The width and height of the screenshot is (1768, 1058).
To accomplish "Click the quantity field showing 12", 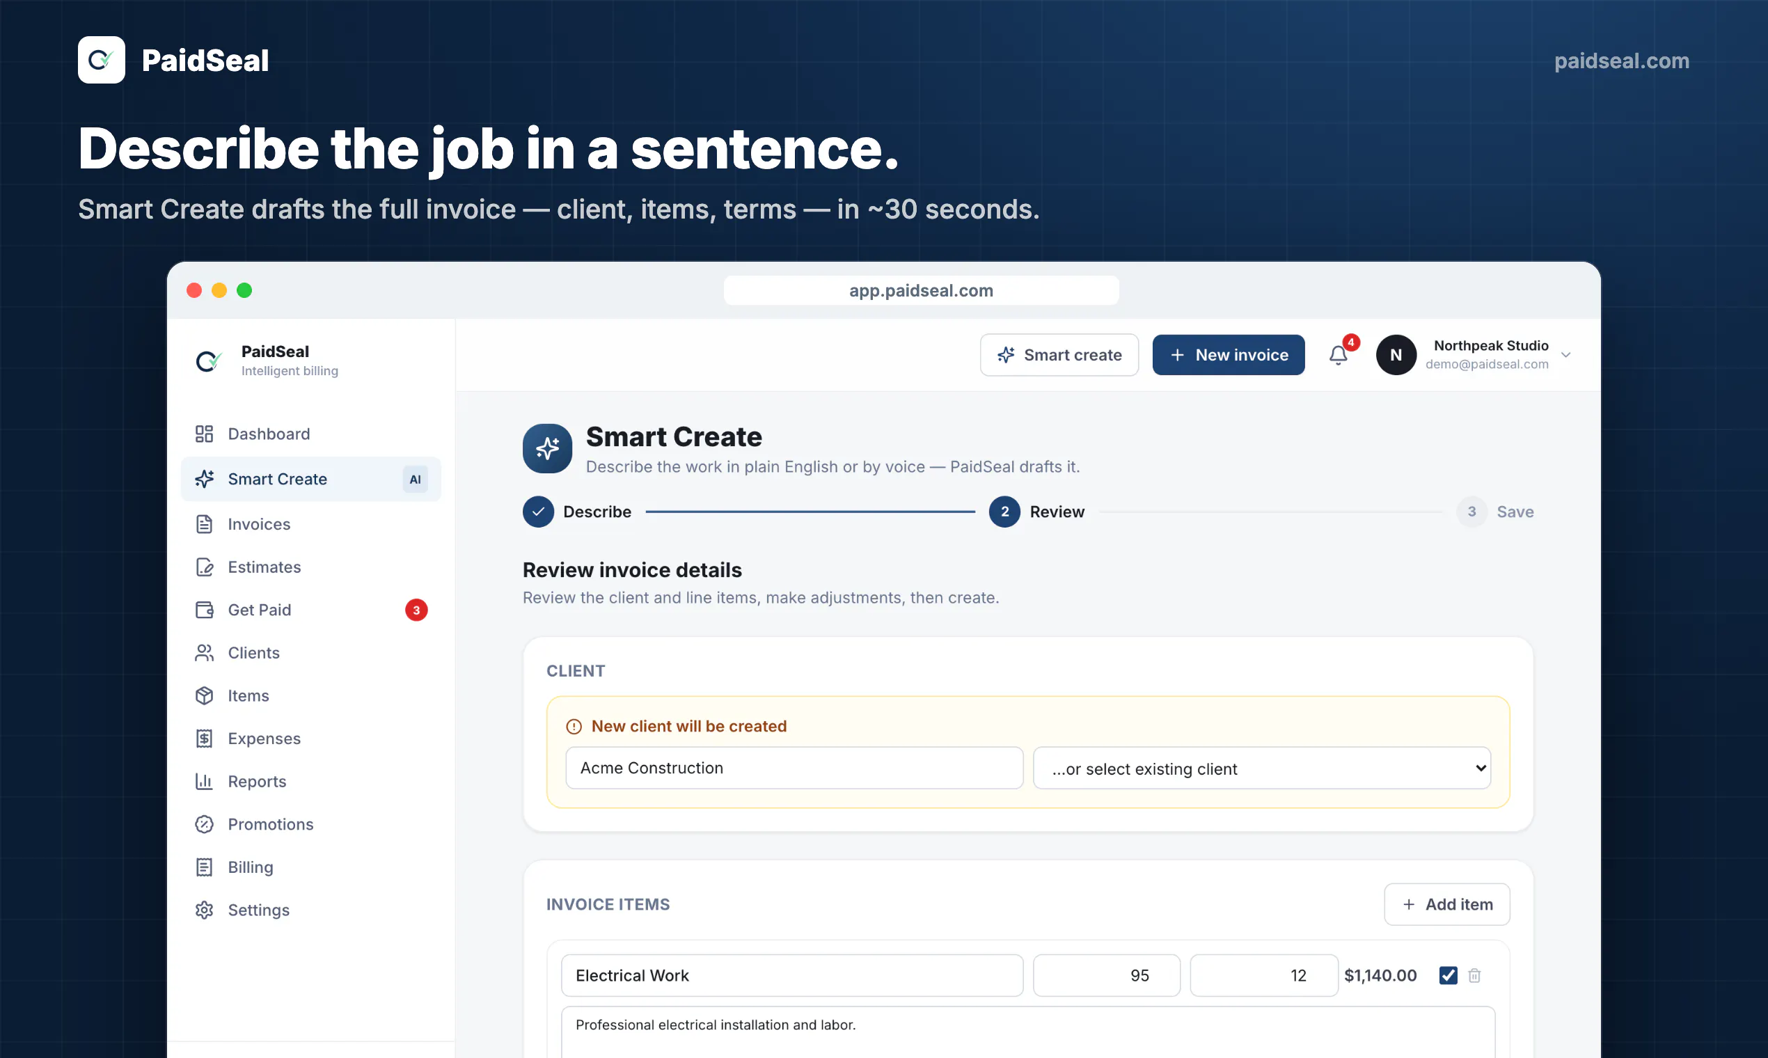I will point(1264,975).
